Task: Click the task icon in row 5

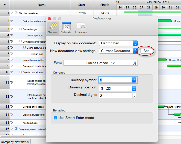Action: 12,41
